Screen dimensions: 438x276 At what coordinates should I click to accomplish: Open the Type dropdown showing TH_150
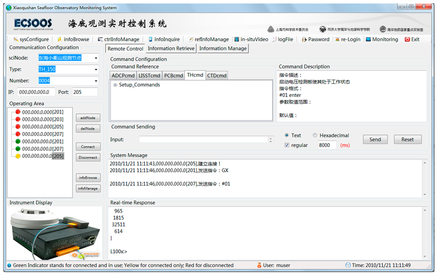(96, 69)
